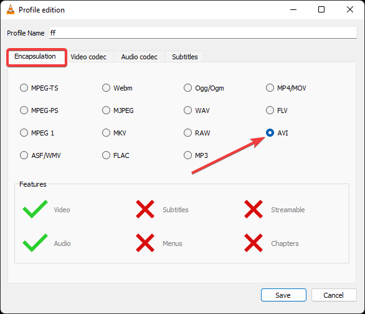Close the Profile edition dialog
The image size is (365, 314).
tap(350, 9)
